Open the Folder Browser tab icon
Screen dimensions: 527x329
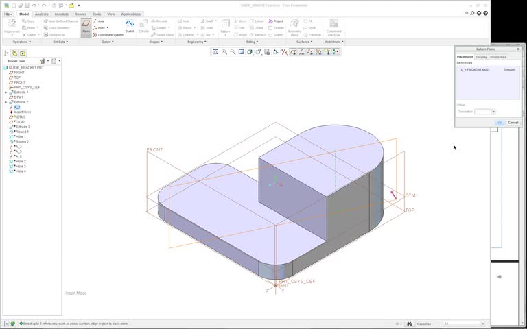tap(14, 53)
